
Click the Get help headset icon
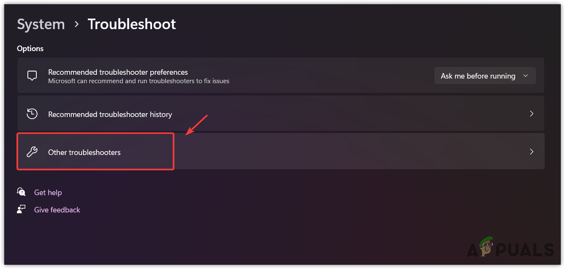click(21, 192)
